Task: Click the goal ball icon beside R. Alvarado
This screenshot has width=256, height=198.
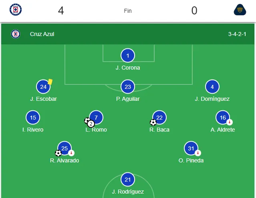Action: [x=58, y=153]
